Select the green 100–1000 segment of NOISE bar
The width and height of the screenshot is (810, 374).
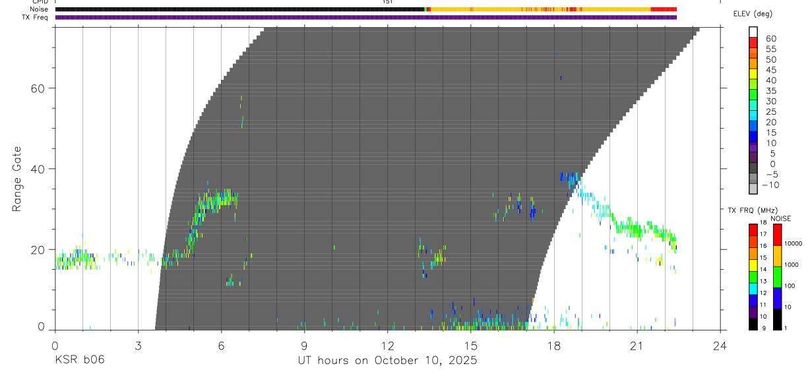[x=778, y=276]
